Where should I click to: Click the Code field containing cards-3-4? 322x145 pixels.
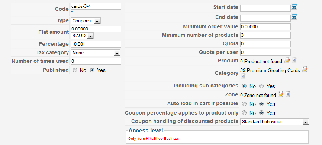pyautogui.click(x=96, y=6)
